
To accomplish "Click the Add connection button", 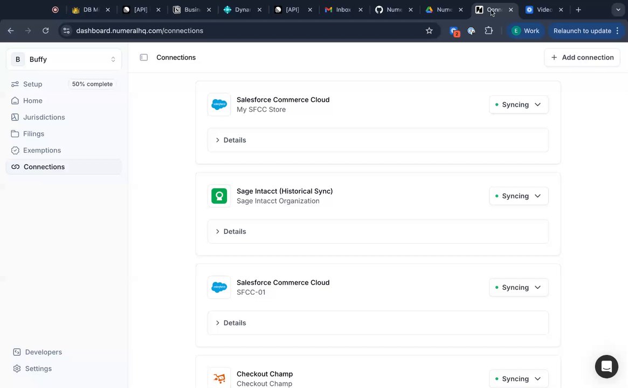I will pyautogui.click(x=582, y=58).
